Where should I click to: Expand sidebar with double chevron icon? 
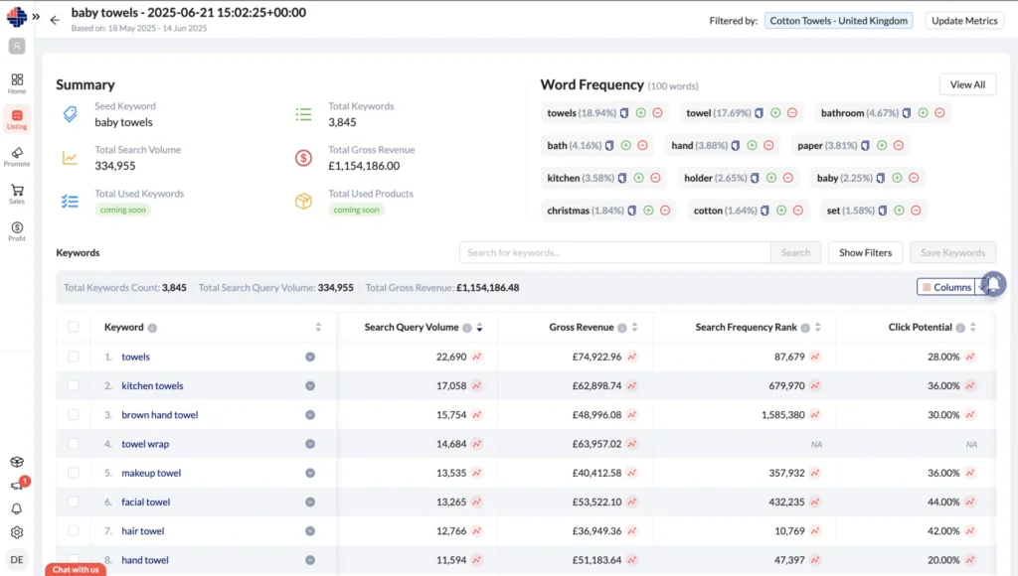click(37, 17)
